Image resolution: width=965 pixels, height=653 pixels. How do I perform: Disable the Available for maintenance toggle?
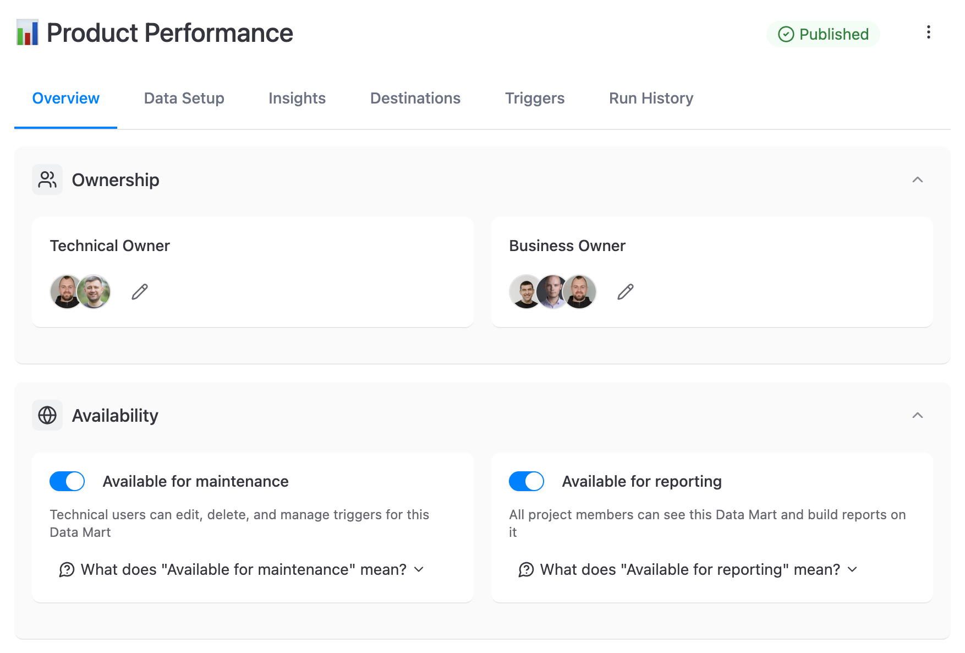[x=67, y=482]
